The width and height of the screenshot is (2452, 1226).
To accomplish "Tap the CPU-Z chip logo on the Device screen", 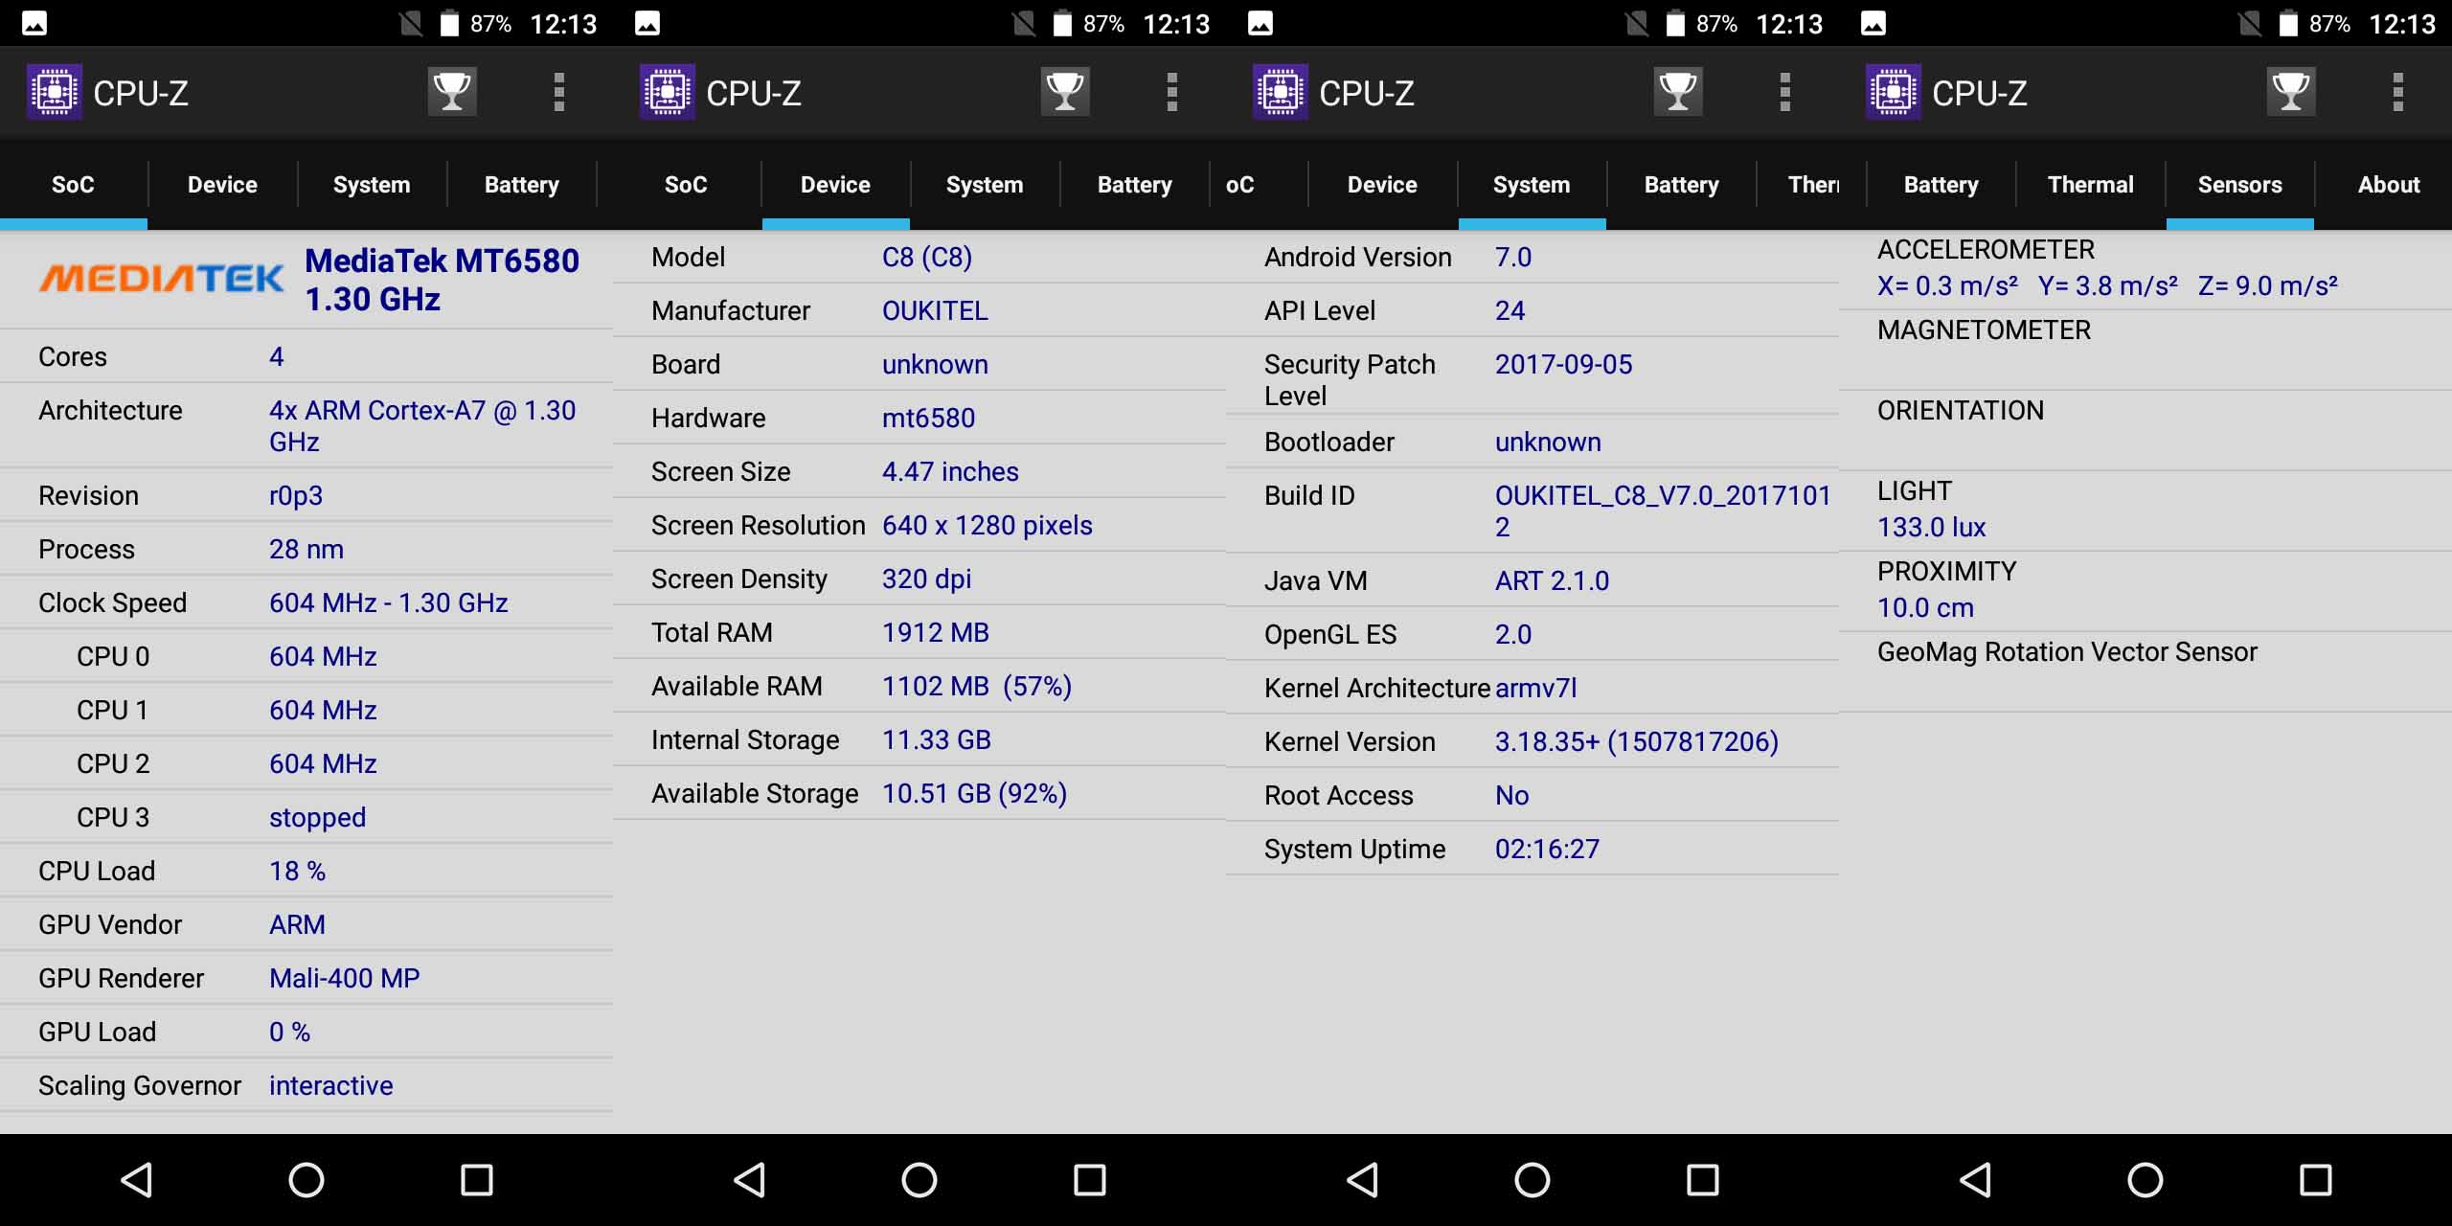I will coord(668,92).
